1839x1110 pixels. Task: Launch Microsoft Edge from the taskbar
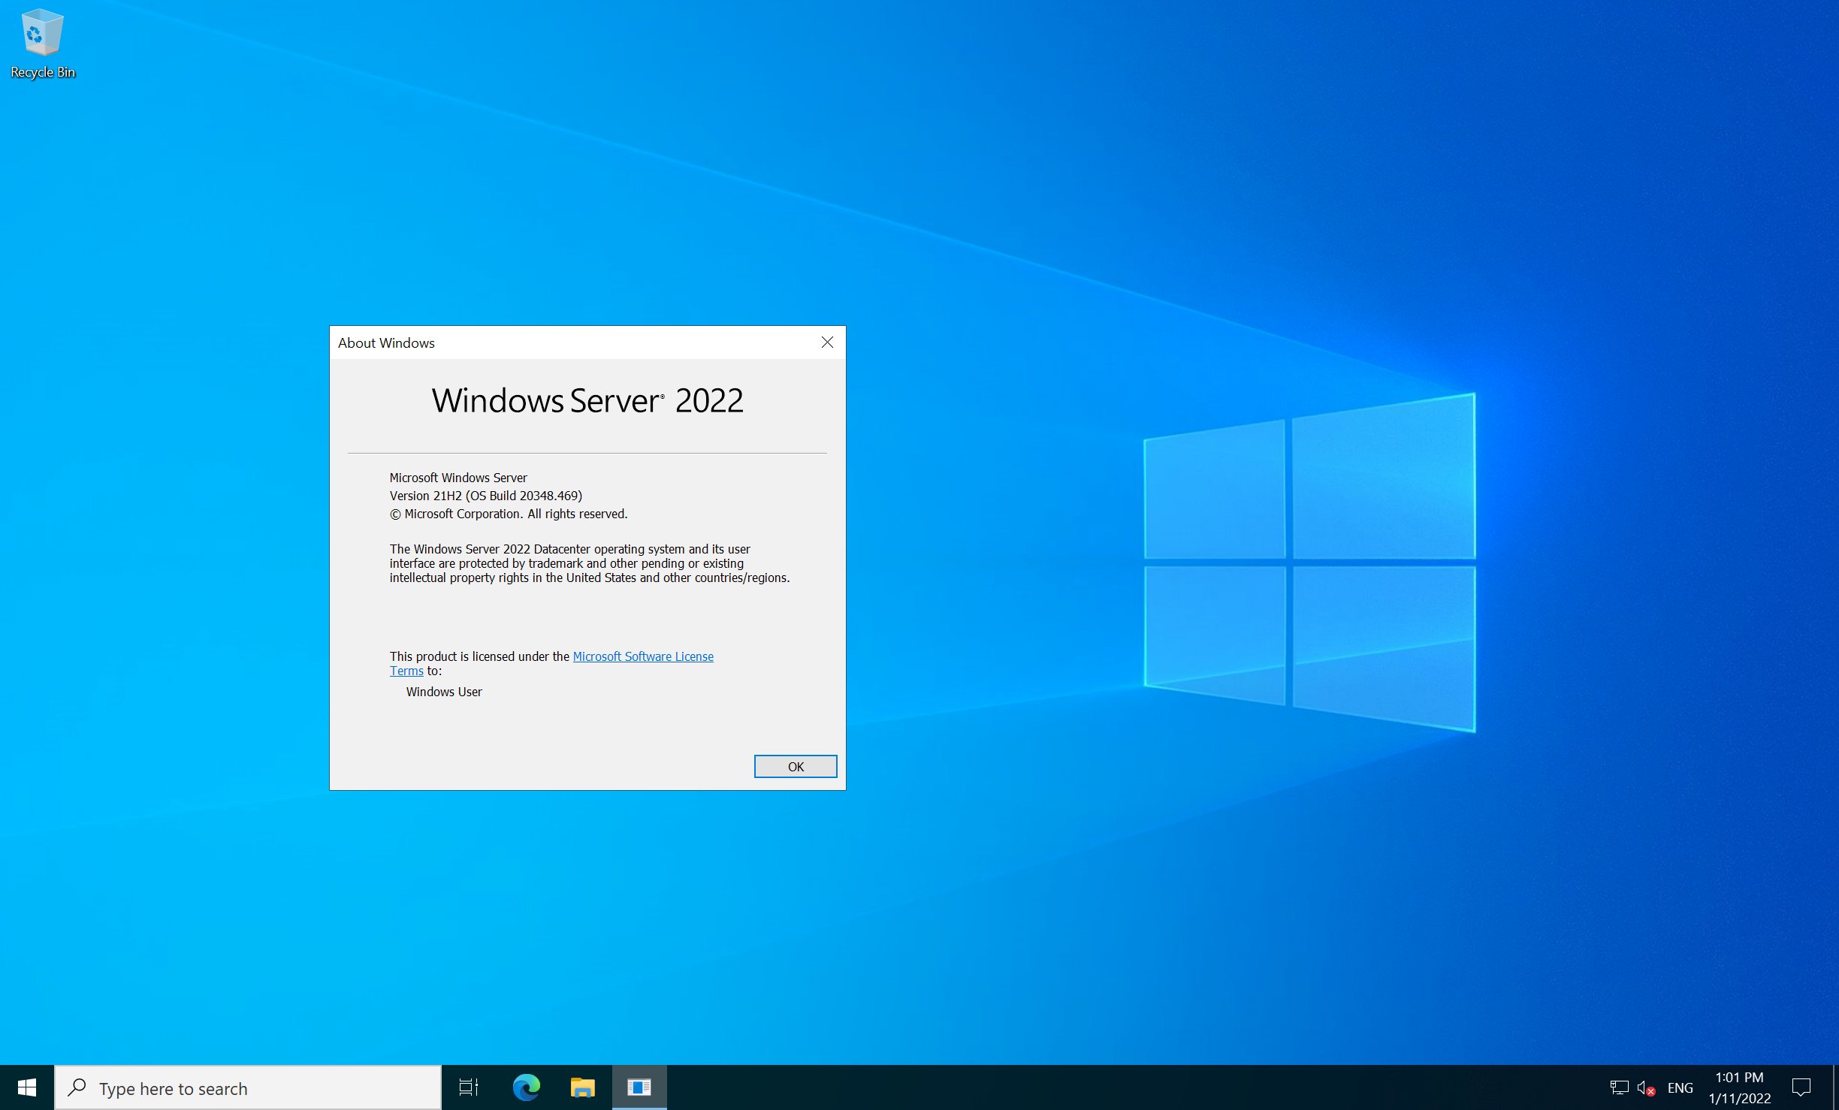coord(526,1087)
